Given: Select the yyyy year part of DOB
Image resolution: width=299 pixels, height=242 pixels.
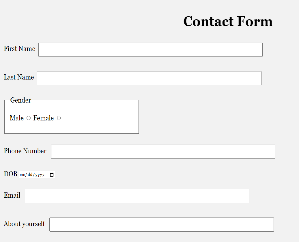Looking at the screenshot, I should 40,175.
